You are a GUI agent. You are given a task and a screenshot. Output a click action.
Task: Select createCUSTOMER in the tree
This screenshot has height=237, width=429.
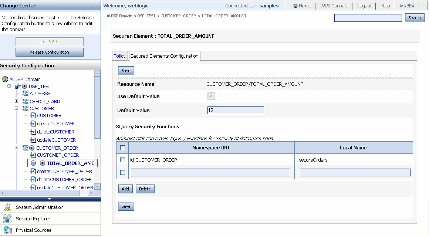coord(56,124)
